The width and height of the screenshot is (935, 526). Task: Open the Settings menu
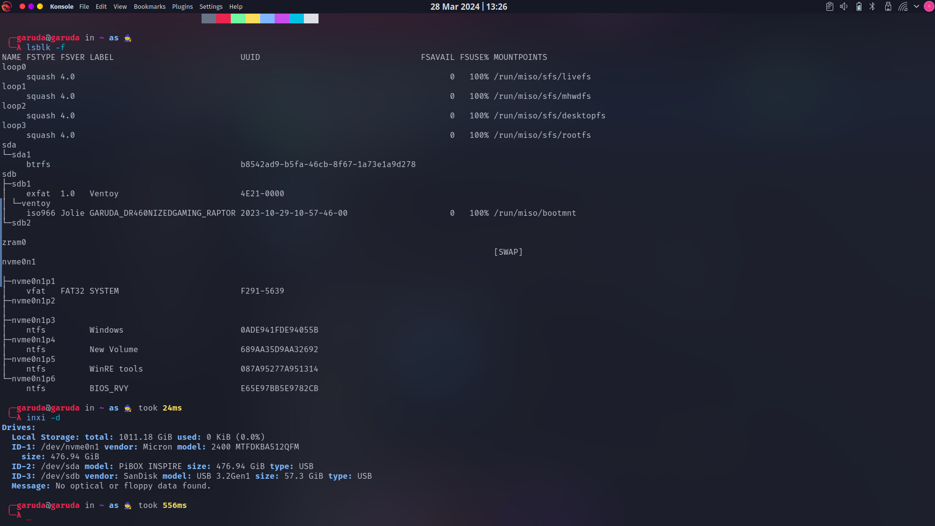211,6
